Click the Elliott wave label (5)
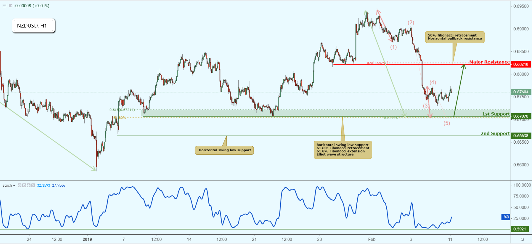The image size is (532, 244). [x=447, y=123]
